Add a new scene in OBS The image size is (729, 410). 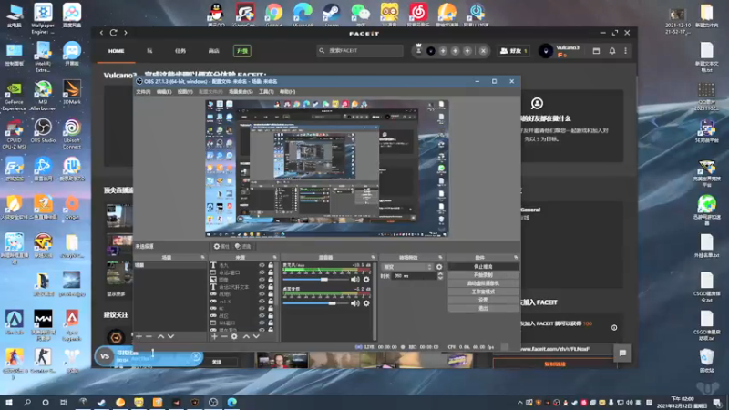[139, 336]
